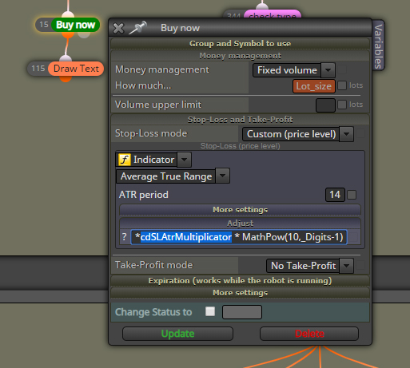Image resolution: width=410 pixels, height=368 pixels.
Task: Click the Adjust formula input field
Action: click(x=239, y=237)
